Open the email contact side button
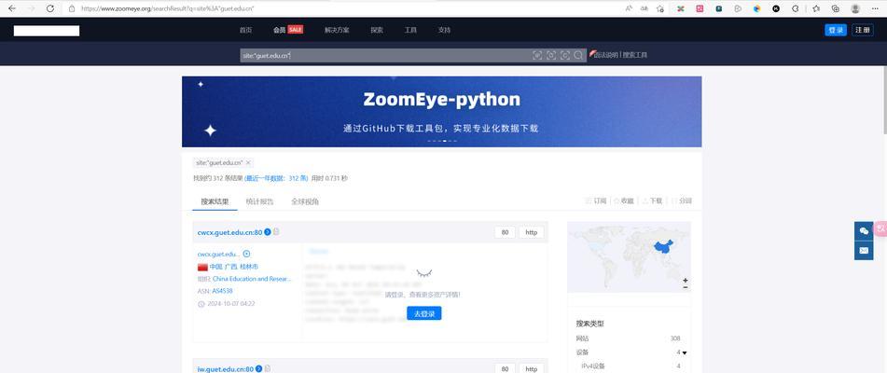Viewport: 887px width, 373px height. [864, 250]
